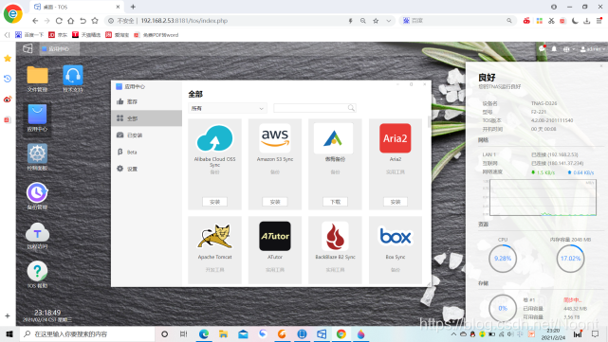
Task: Show hidden system tray icons
Action: point(453,333)
